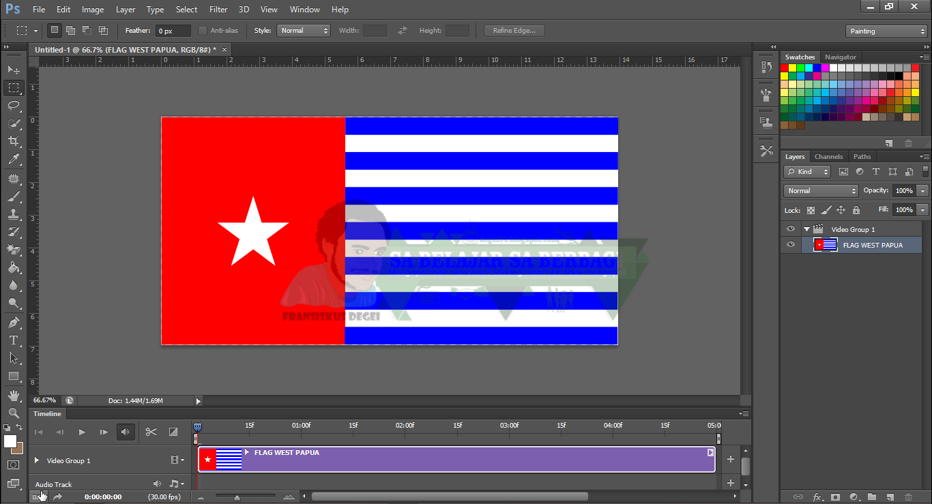This screenshot has height=504, width=932.
Task: Open the layer blend mode dropdown
Action: click(821, 191)
